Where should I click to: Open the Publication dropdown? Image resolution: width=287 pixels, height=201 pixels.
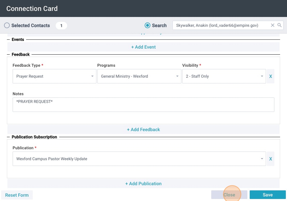[x=139, y=159]
